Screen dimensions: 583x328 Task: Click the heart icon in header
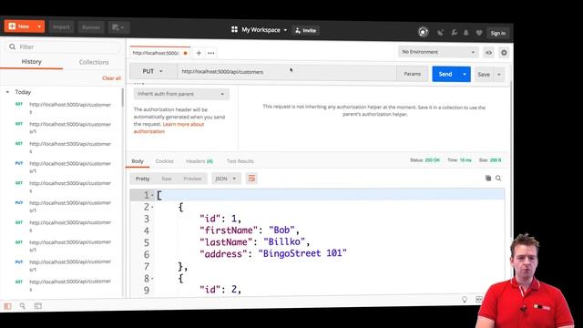click(x=479, y=33)
